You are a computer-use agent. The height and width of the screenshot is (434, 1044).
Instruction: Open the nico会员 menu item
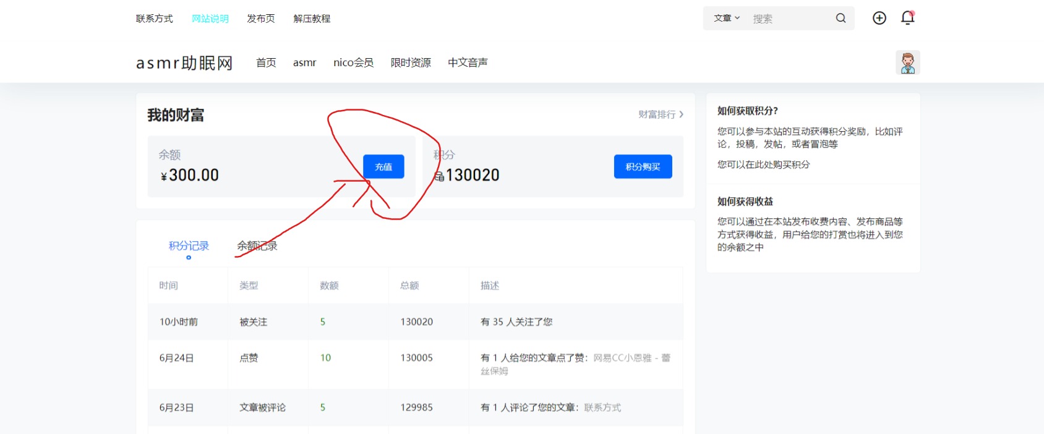(x=353, y=62)
